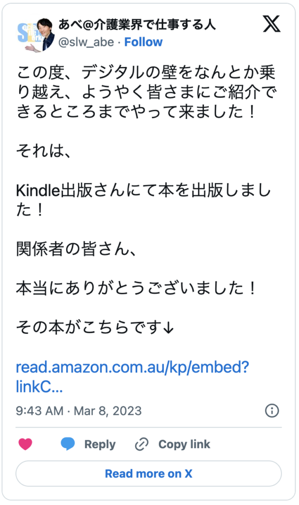Click the opening paragraph starting with この度
Screen dimensions: 299x505
coord(149,93)
